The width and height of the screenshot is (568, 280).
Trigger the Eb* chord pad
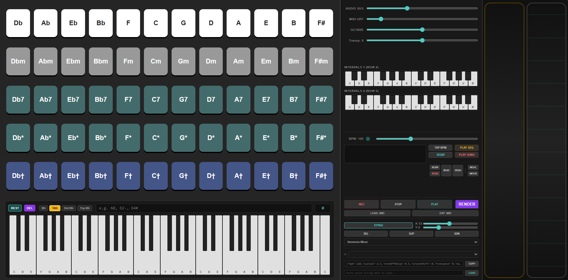(73, 138)
